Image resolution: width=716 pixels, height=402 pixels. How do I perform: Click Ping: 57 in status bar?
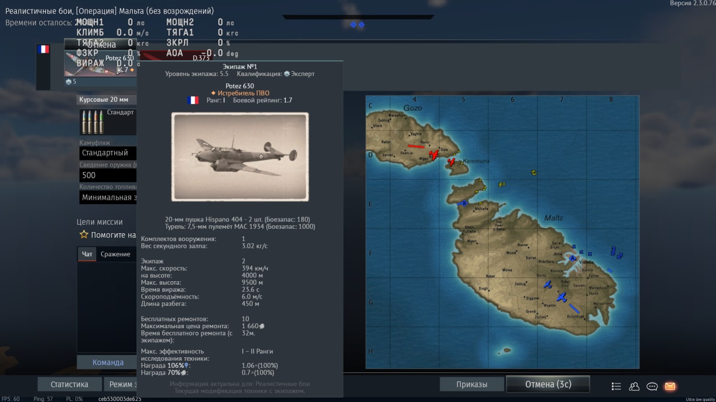(x=43, y=399)
